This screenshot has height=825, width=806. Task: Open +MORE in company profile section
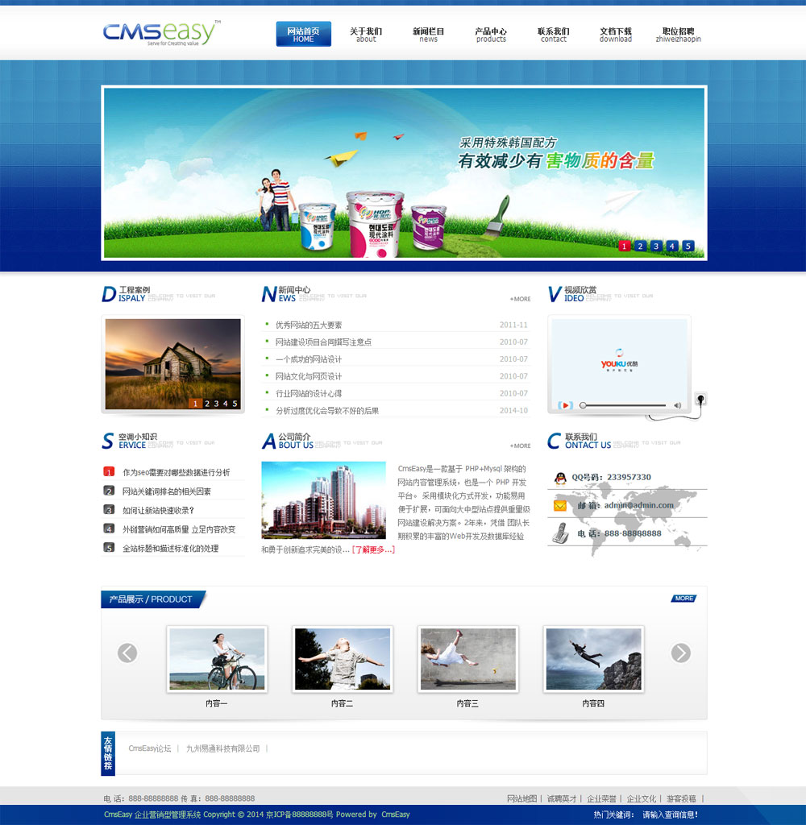[x=520, y=446]
